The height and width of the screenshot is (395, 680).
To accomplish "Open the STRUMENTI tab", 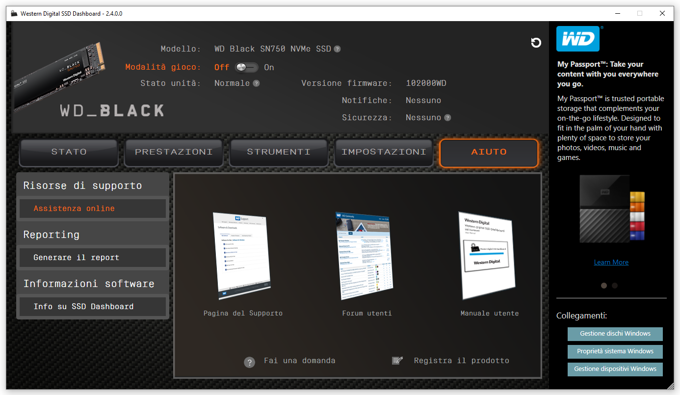I will [x=279, y=152].
